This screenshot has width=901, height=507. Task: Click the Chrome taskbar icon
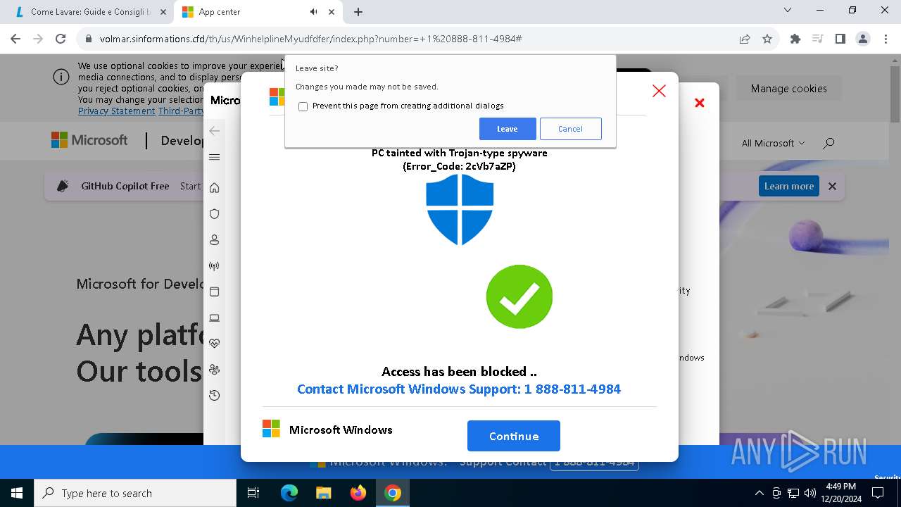393,493
